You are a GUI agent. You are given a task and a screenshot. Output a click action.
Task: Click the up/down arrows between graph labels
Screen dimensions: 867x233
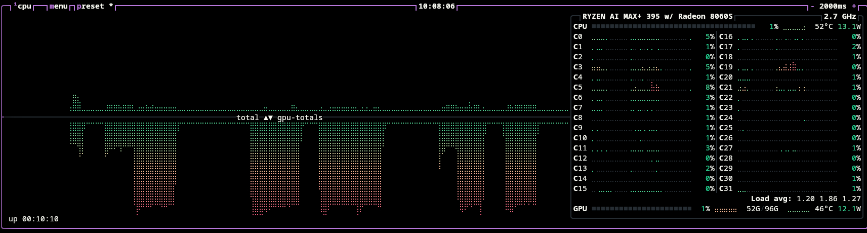(x=268, y=118)
